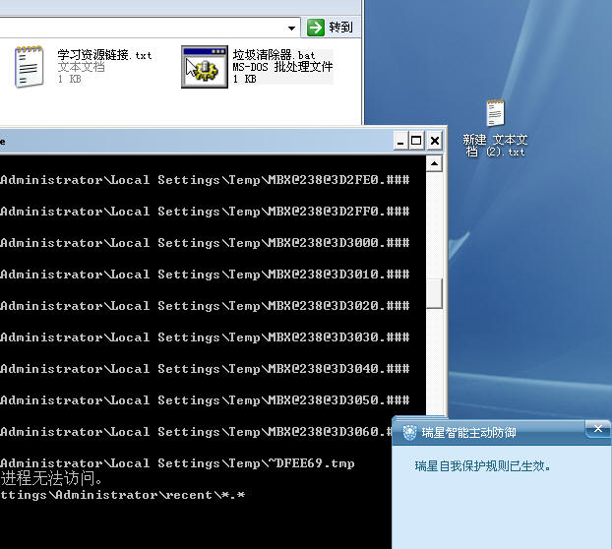Click the console line ending MBX@238@3D3000.###
The width and height of the screenshot is (612, 549).
point(205,243)
